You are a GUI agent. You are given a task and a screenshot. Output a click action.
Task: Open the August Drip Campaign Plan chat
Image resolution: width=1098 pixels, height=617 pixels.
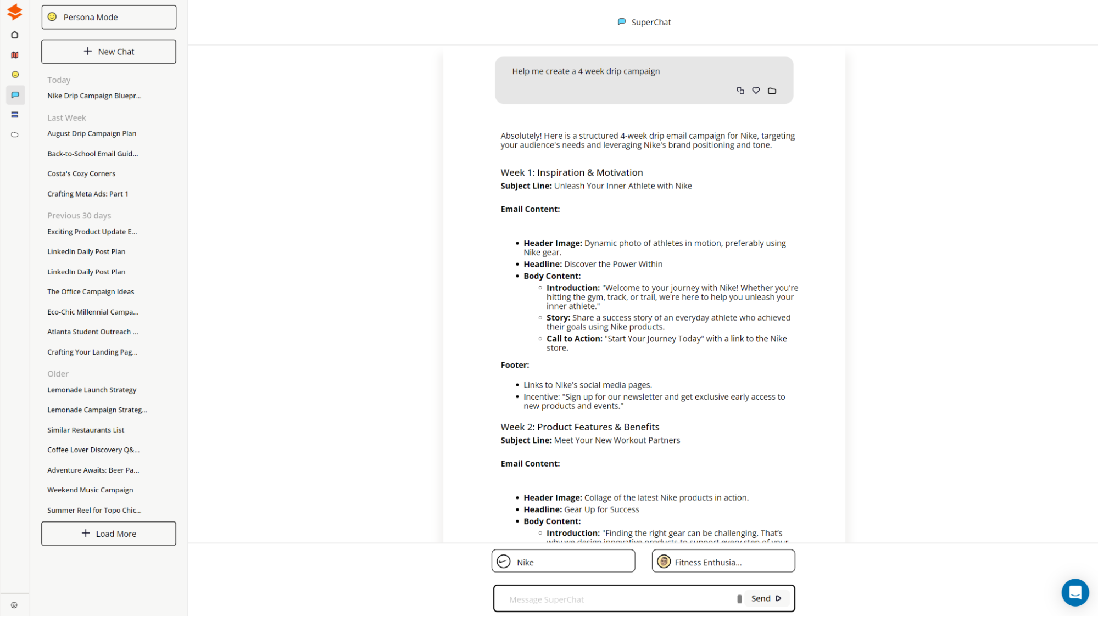(x=92, y=133)
